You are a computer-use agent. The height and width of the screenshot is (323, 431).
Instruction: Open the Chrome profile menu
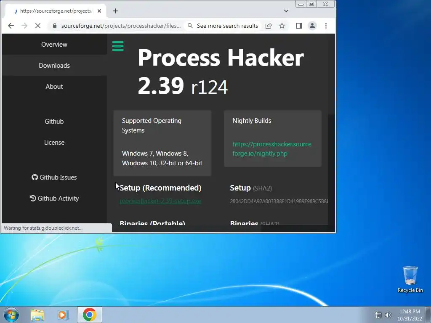click(x=312, y=26)
